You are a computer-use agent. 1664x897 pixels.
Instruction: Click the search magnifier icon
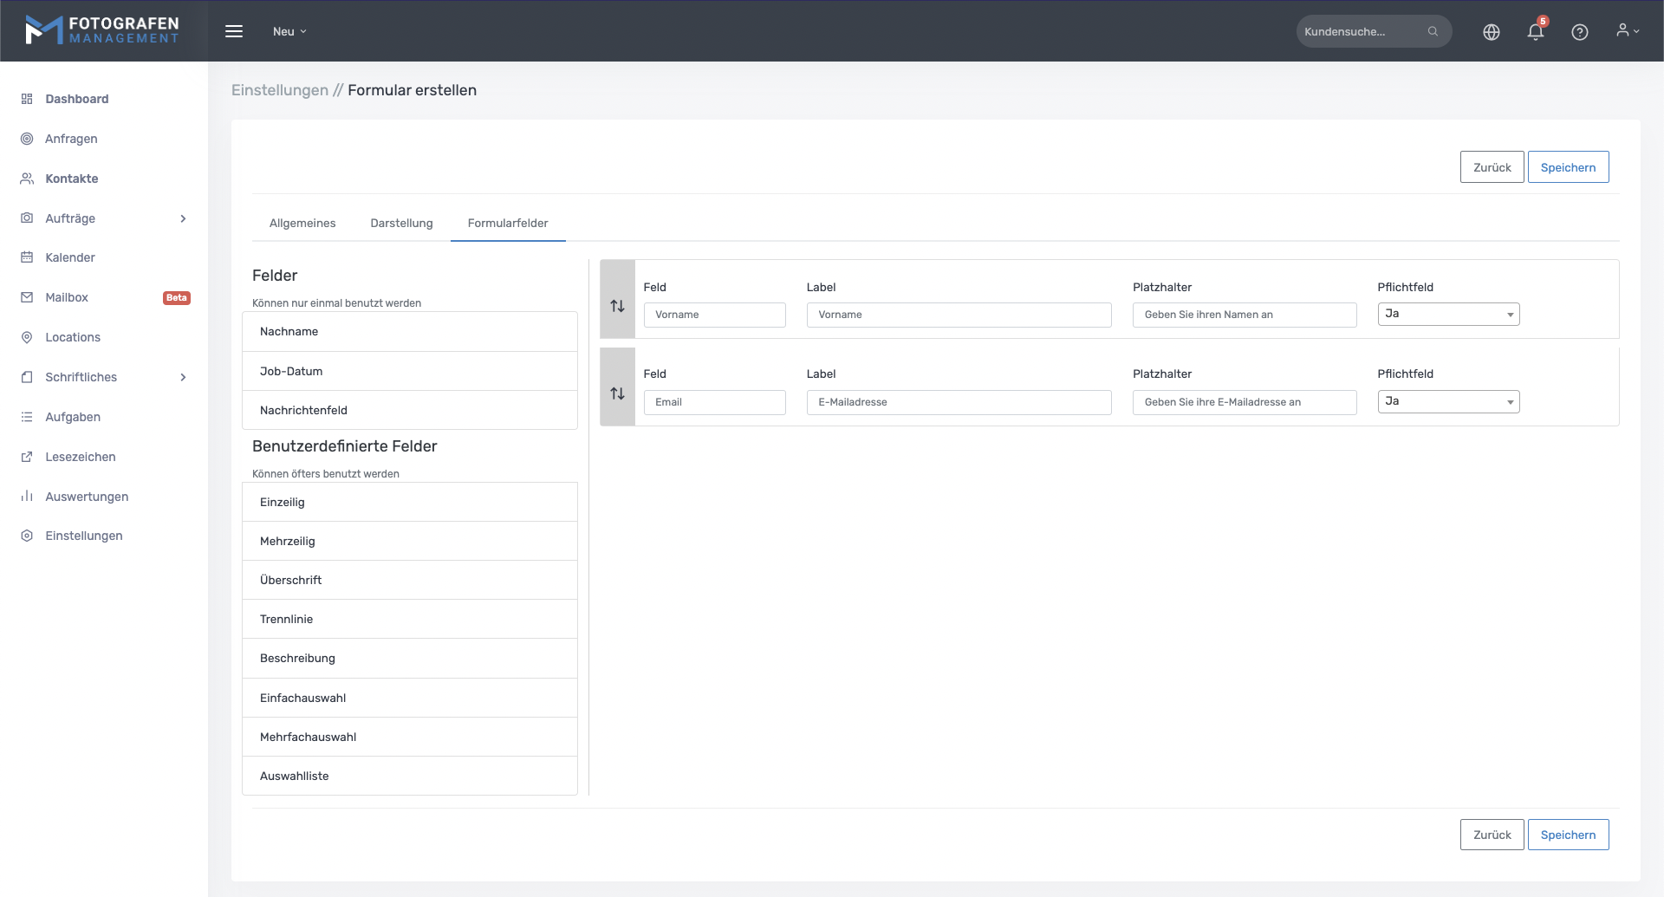point(1433,31)
